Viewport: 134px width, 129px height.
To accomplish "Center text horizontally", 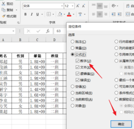I will tap(100, 14).
